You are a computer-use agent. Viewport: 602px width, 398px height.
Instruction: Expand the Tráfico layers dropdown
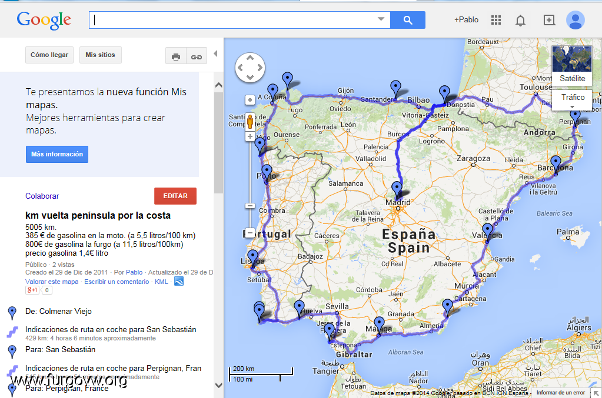coord(573,100)
